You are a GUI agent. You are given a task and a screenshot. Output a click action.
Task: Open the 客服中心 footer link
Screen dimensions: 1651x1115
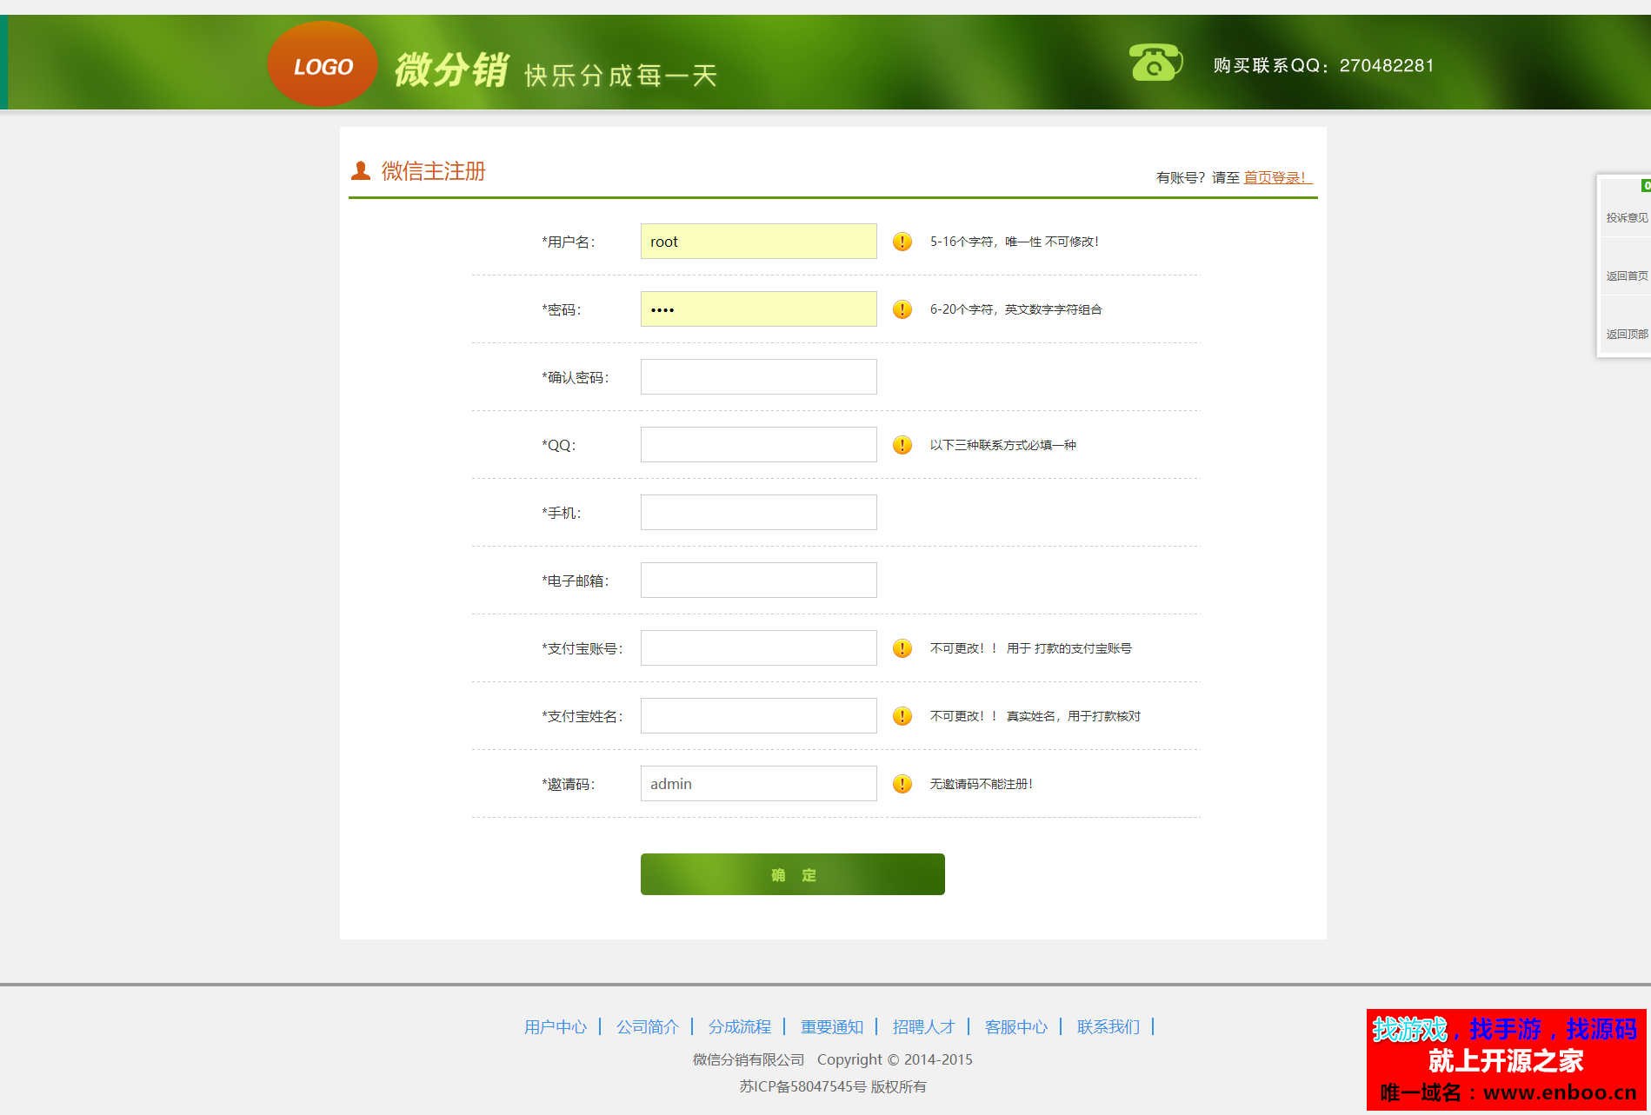(x=1016, y=1027)
